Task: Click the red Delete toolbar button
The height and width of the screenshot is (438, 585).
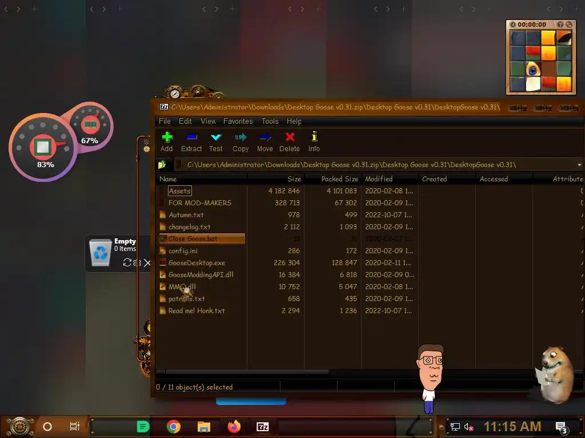Action: [x=290, y=142]
